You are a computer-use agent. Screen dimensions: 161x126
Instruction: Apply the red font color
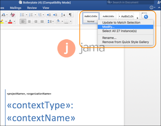10,21
